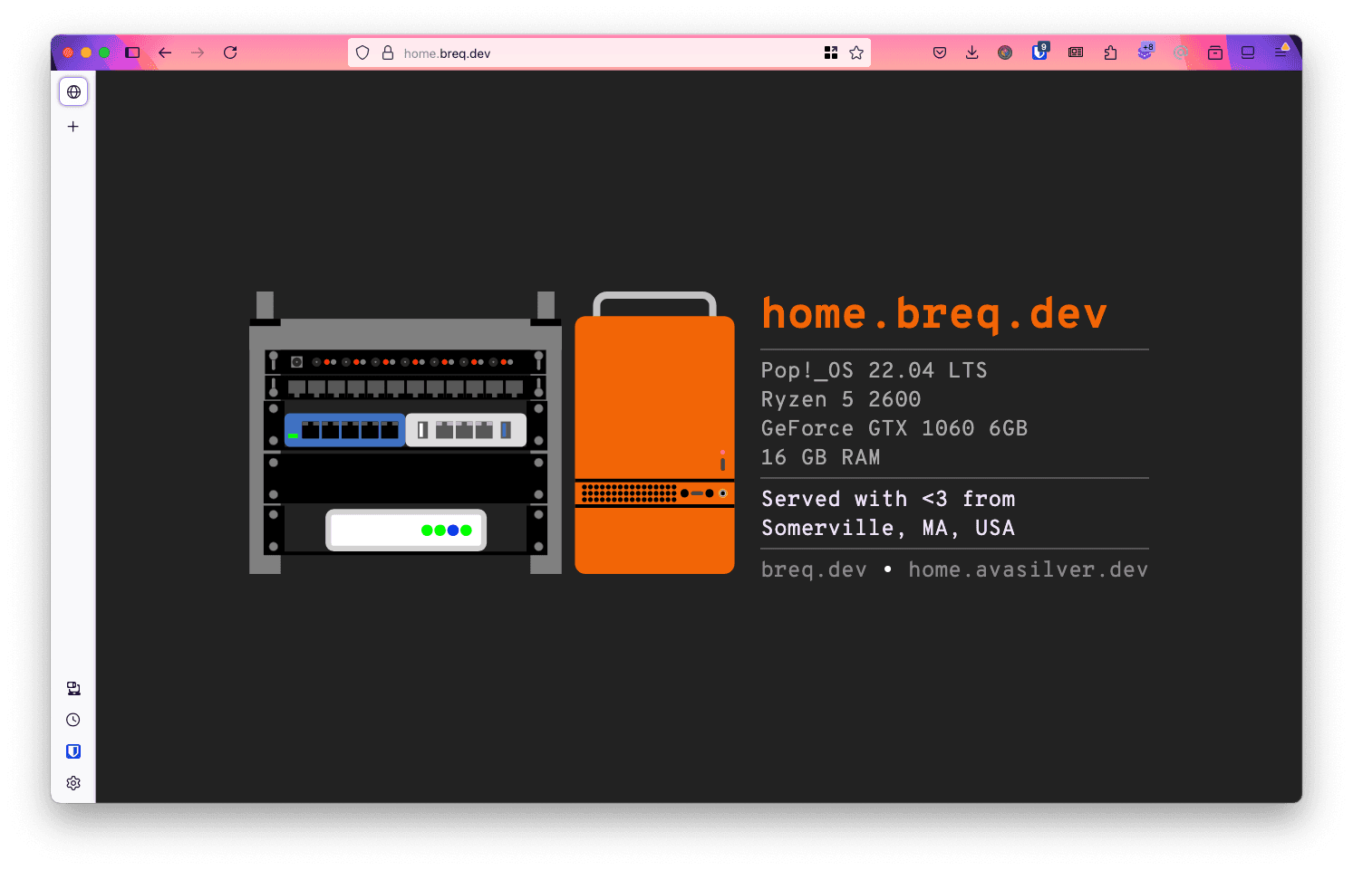Show synced tabs from other devices

coord(73,689)
